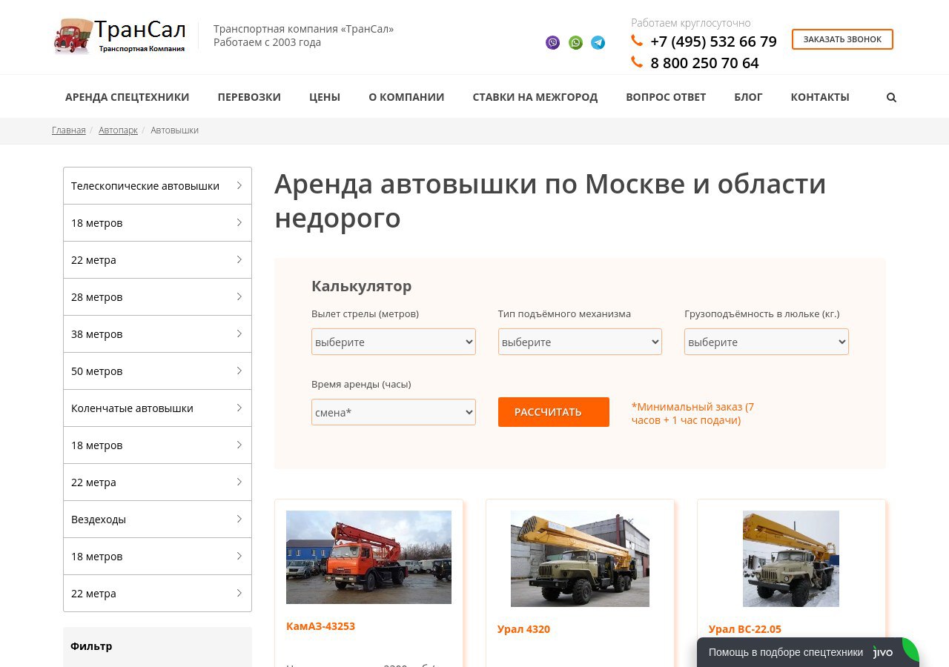Open the Грузоподъёмность в люльке dropdown
949x667 pixels.
pyautogui.click(x=767, y=342)
